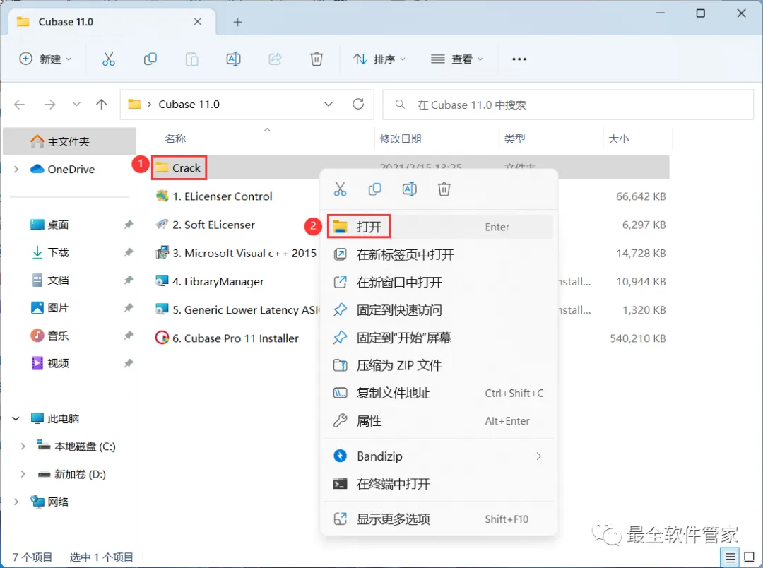Refresh the Cubase 11.0 folder
Viewport: 763px width, 568px height.
(x=358, y=104)
